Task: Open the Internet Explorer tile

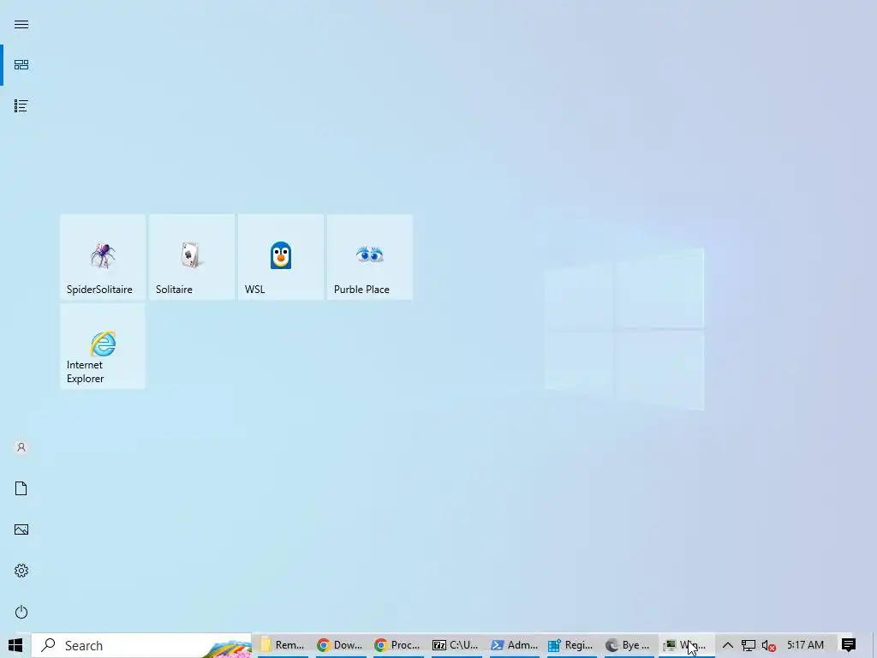Action: pos(103,346)
